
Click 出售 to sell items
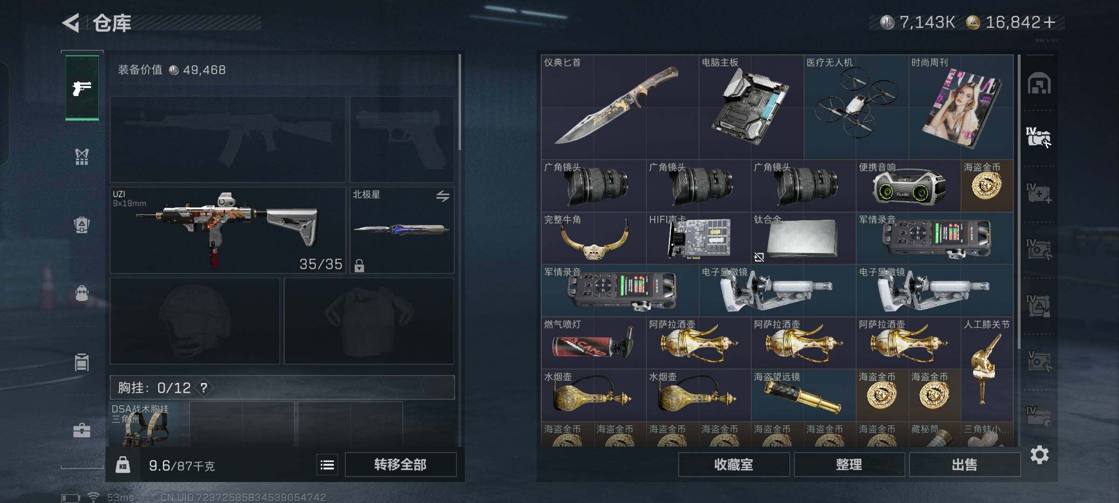pos(964,464)
